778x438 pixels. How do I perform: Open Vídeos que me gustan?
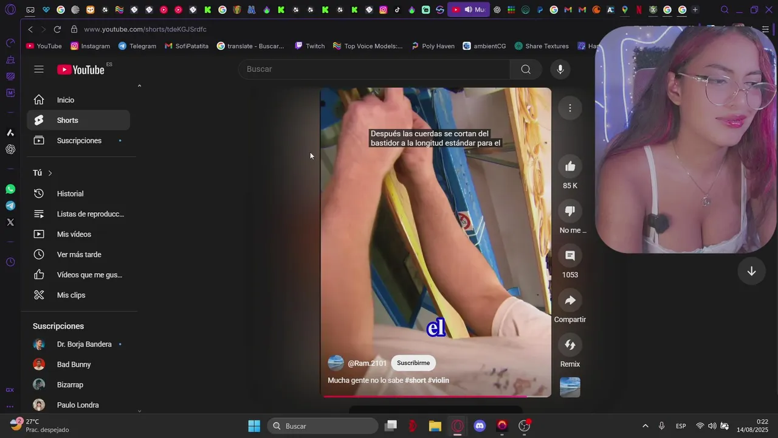(78, 275)
